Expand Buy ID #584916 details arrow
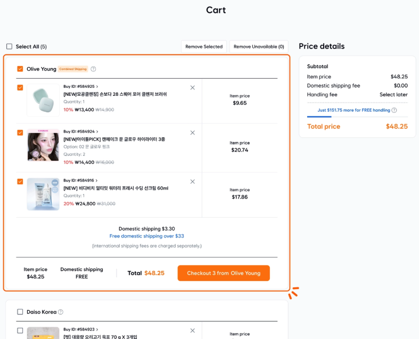Screen dimensions: 419x339 pyautogui.click(x=97, y=180)
